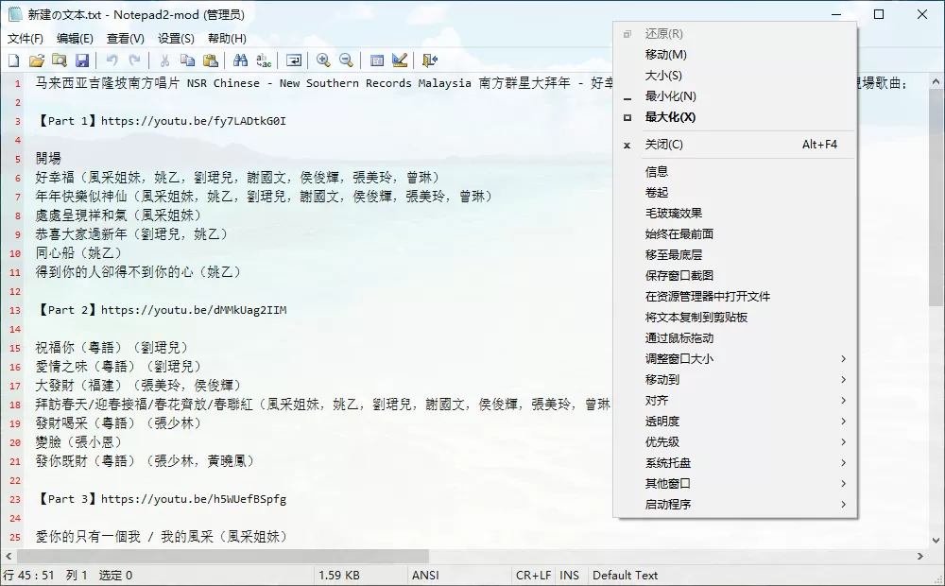Open the 查看(V) menu

tap(127, 39)
